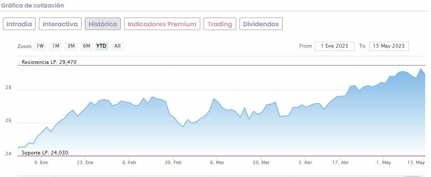Show All data in zoom
Screen dimensions: 431x177
click(117, 46)
